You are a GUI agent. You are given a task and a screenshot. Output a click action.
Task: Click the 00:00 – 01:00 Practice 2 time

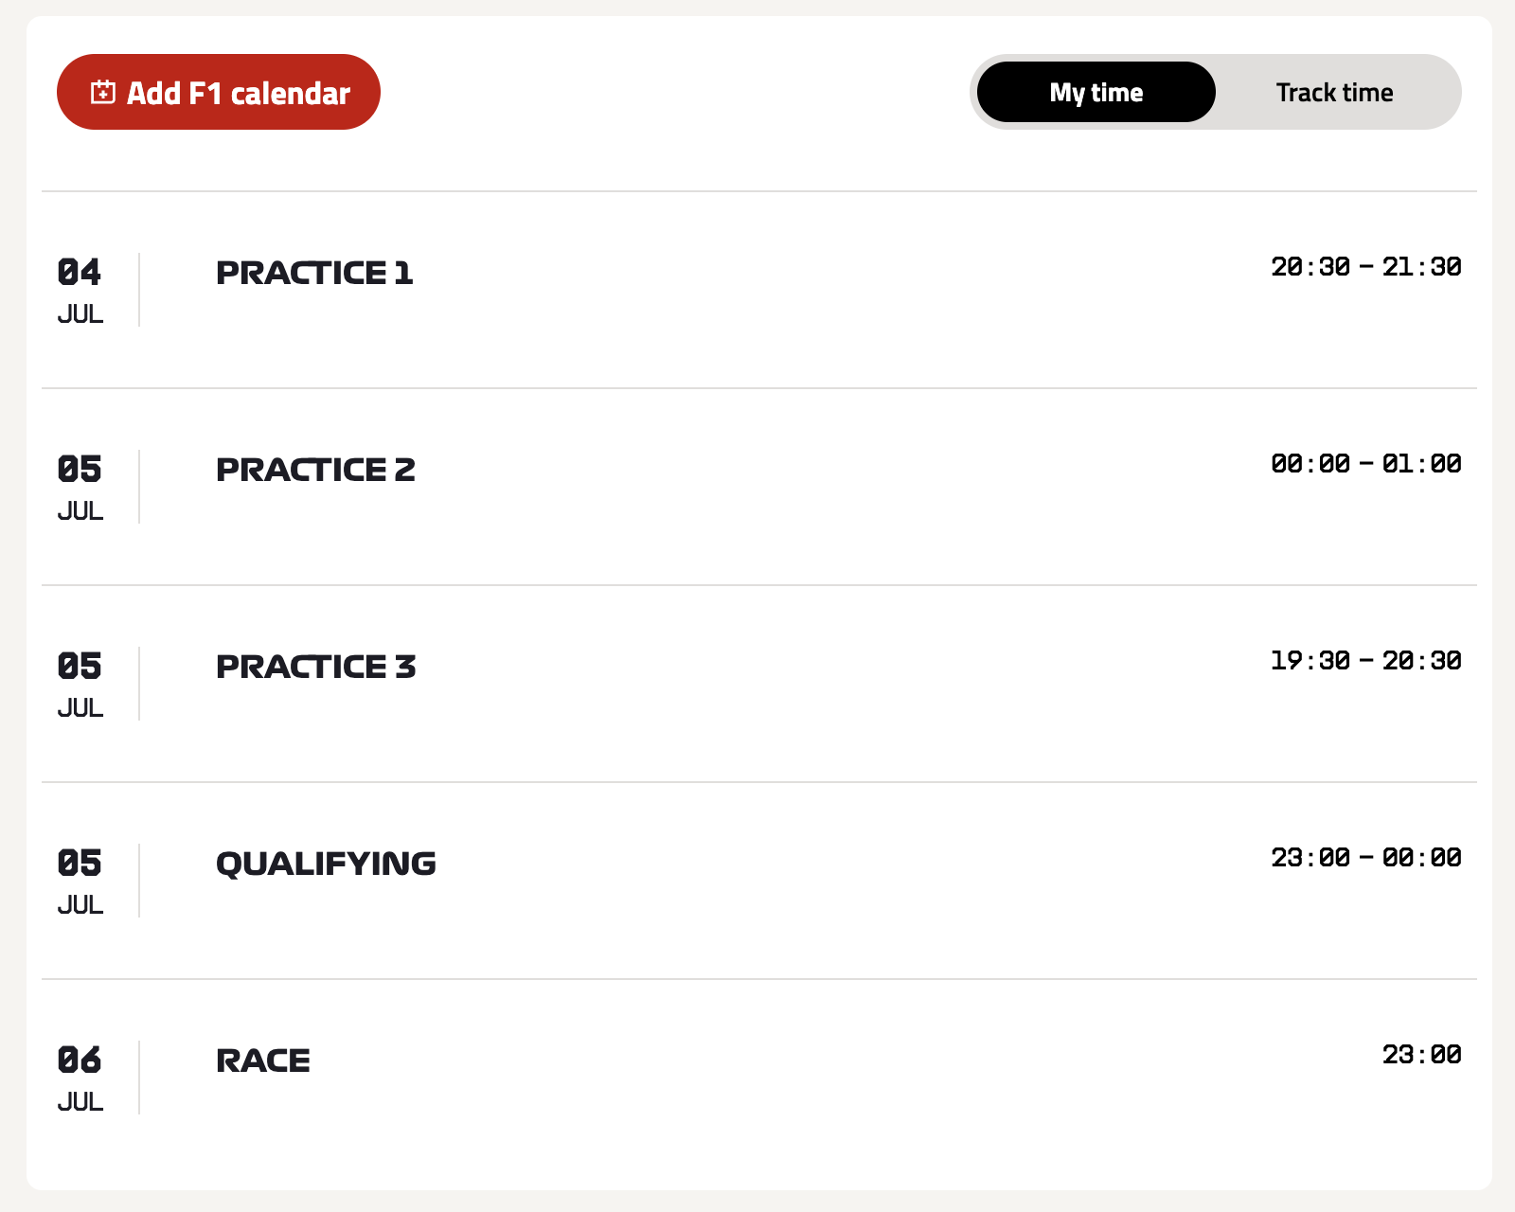click(1365, 464)
